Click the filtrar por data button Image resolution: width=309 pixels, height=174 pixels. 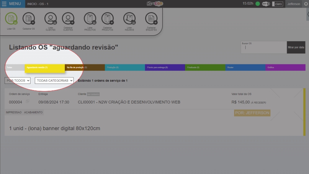(296, 47)
